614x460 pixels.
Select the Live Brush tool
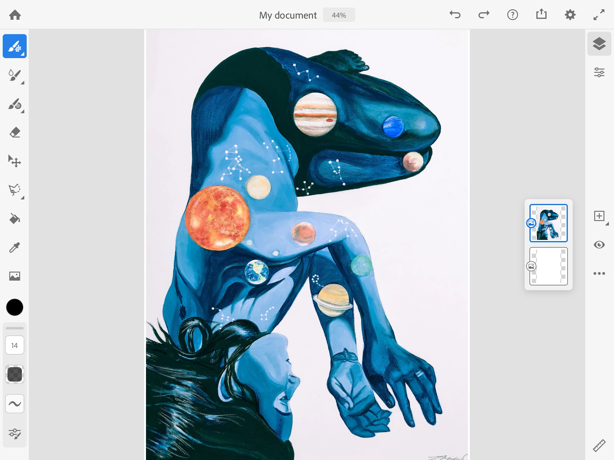(14, 75)
